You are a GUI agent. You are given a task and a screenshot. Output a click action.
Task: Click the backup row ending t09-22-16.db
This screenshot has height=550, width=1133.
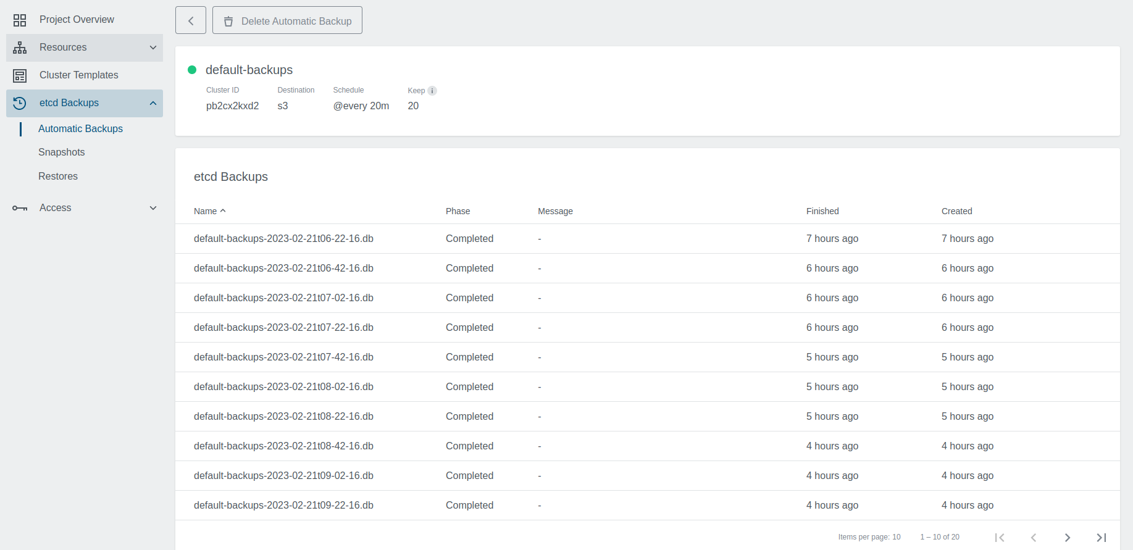283,506
